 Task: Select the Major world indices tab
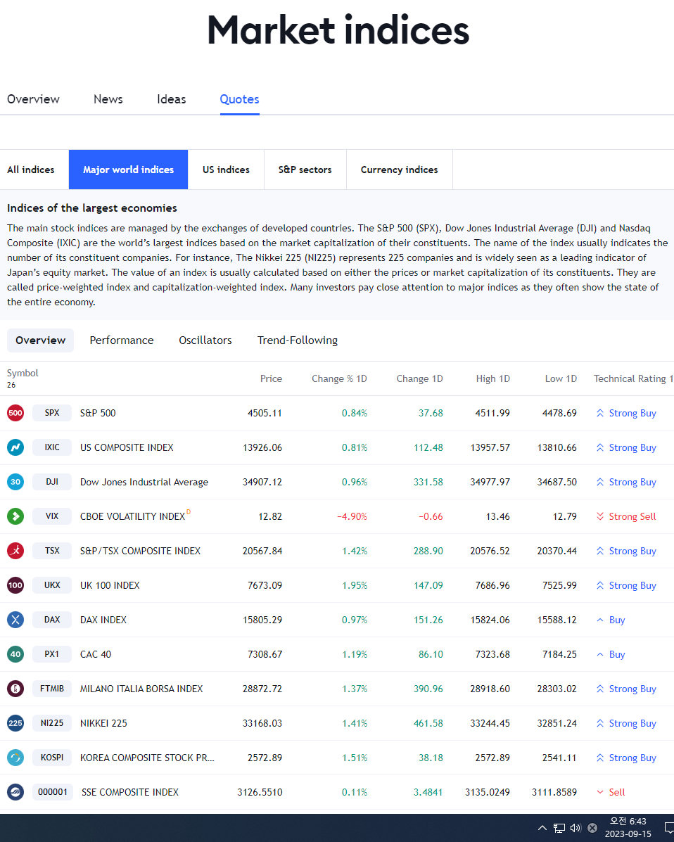pos(128,170)
